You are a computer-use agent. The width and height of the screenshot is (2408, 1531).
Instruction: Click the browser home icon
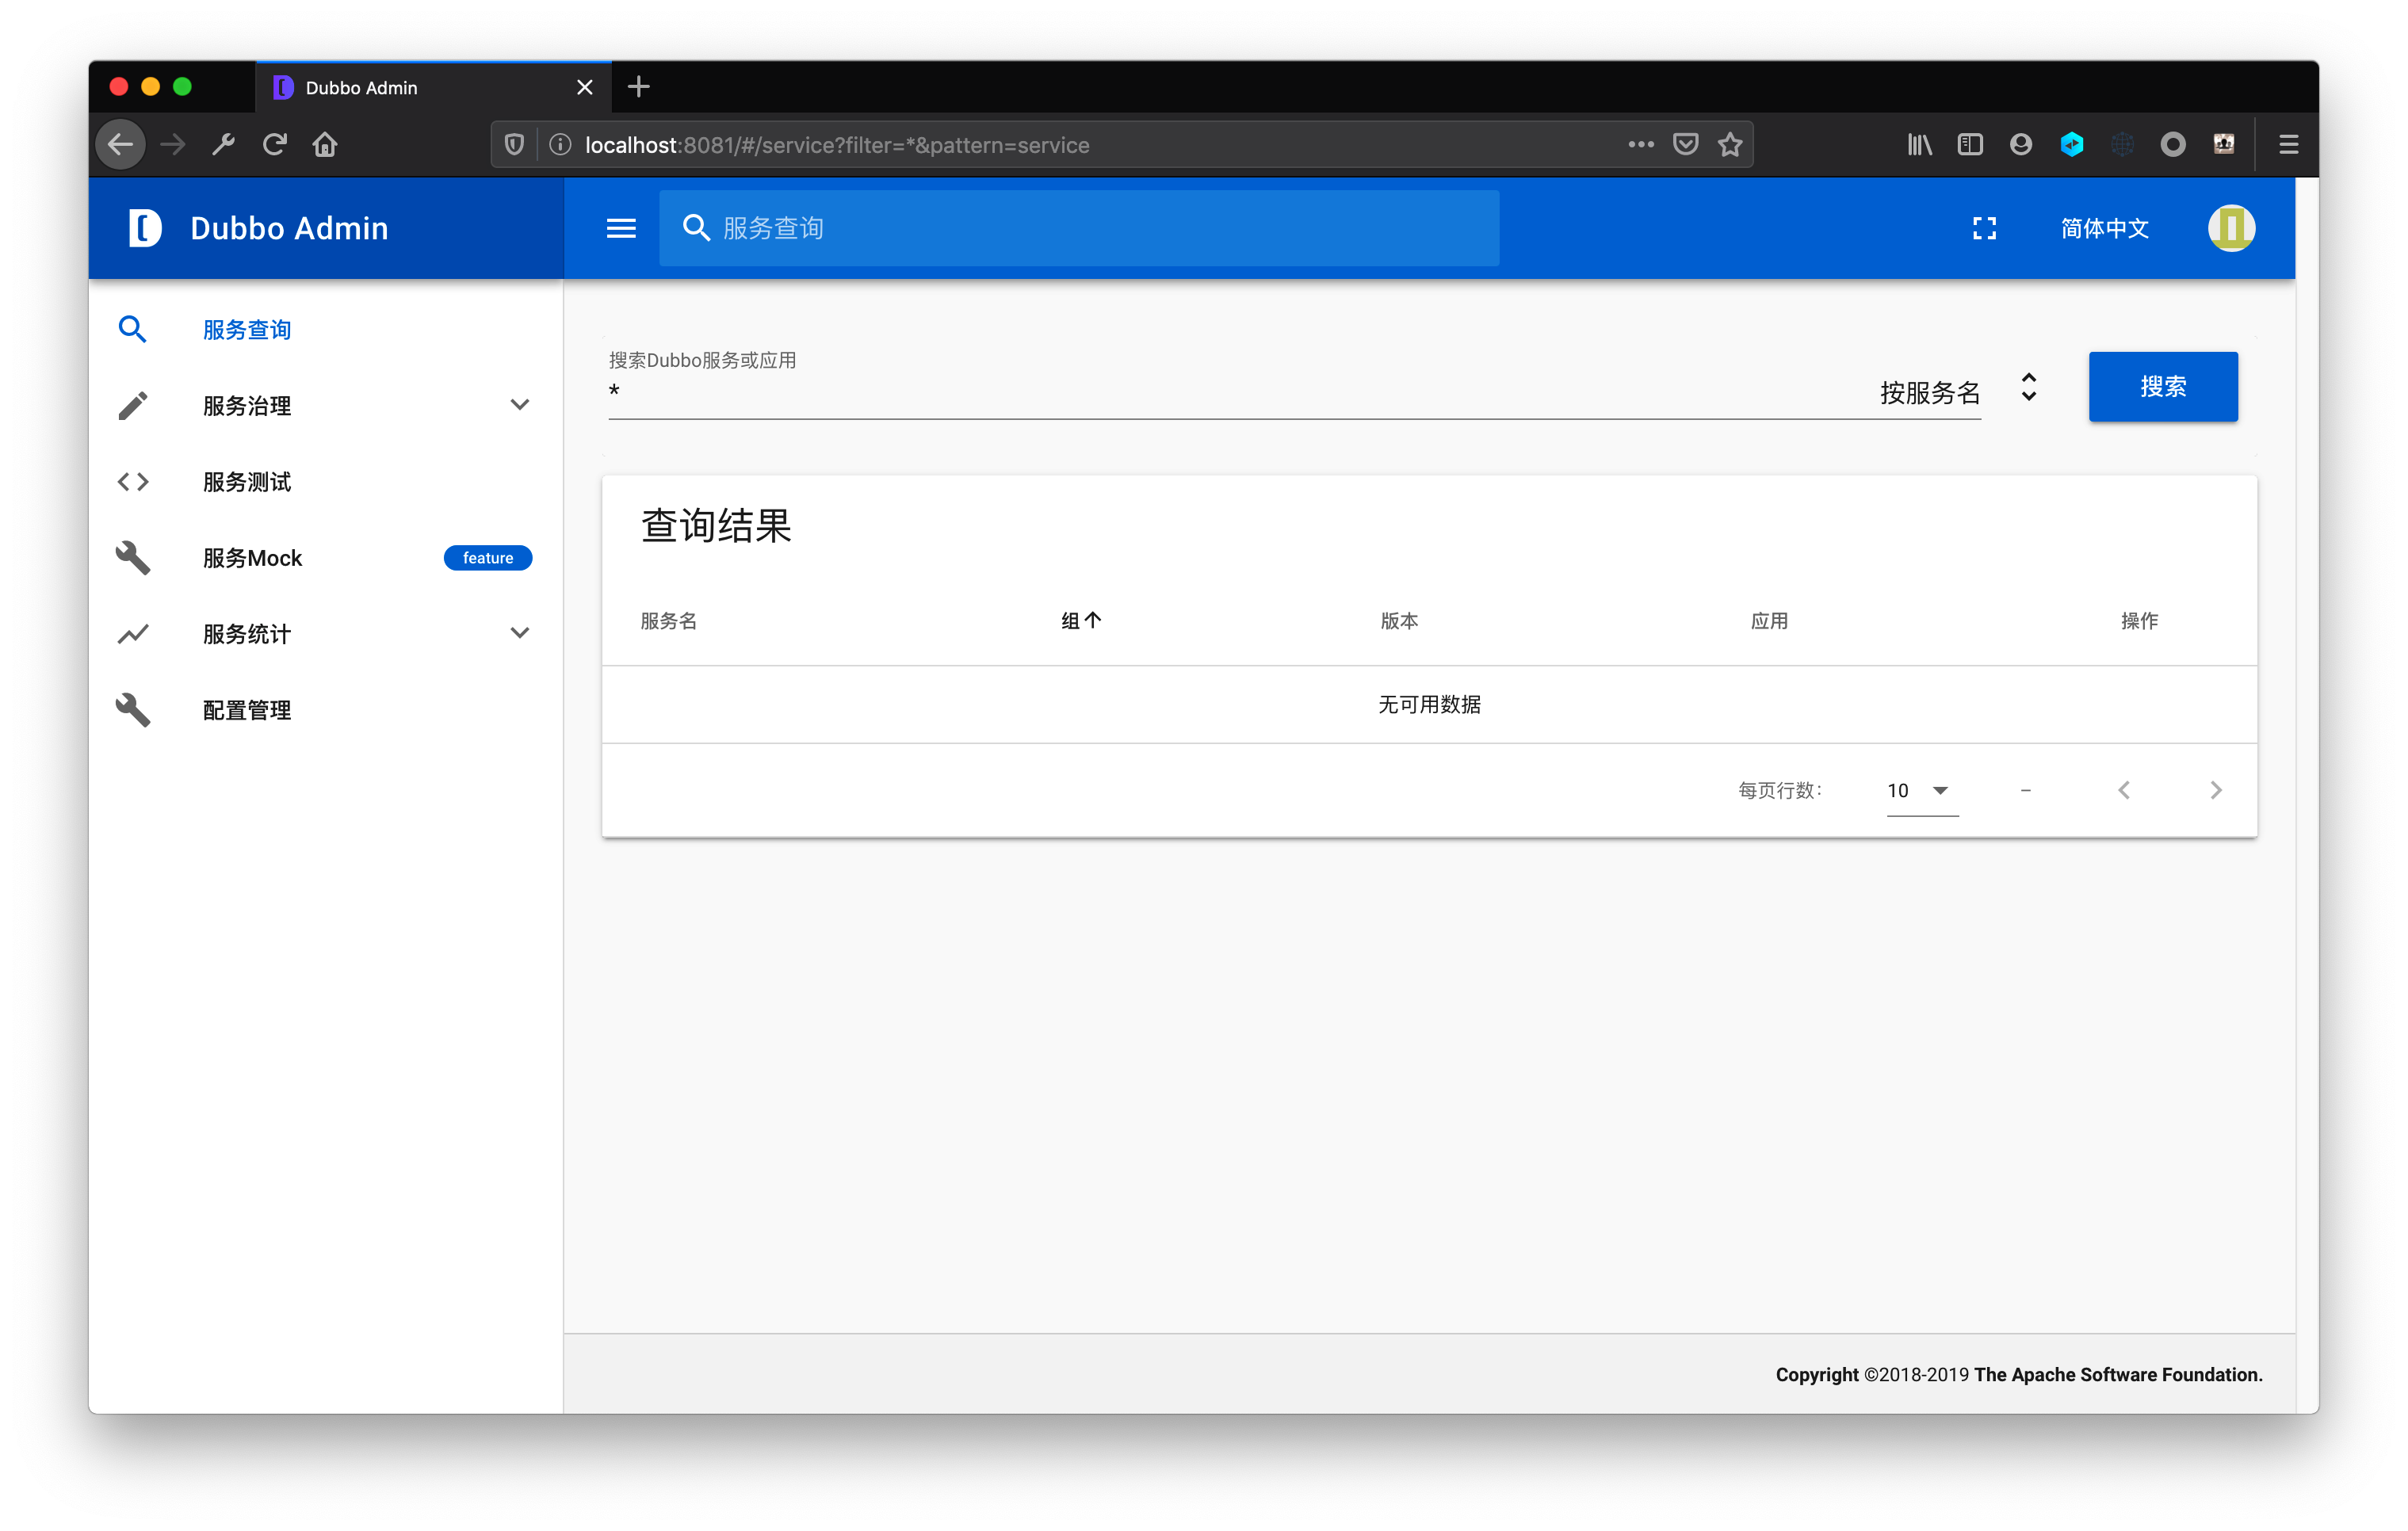pyautogui.click(x=325, y=145)
